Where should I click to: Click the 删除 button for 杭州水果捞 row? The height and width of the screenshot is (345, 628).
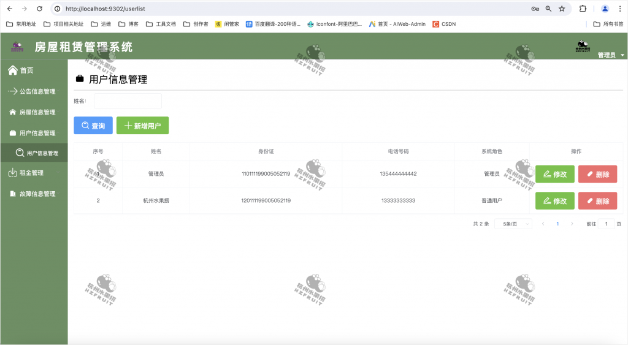(597, 201)
